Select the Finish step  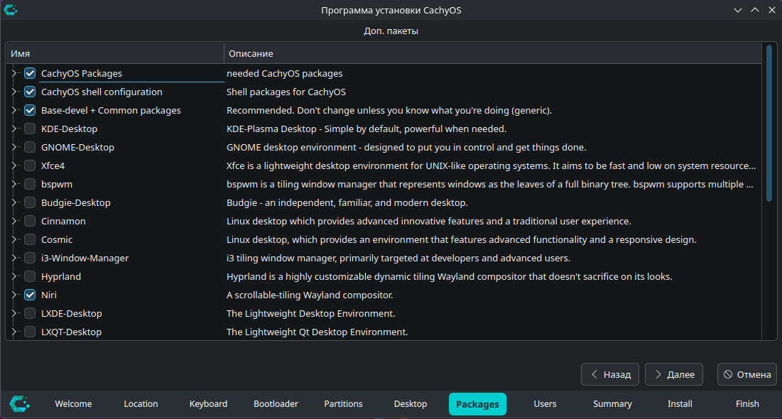click(x=747, y=404)
